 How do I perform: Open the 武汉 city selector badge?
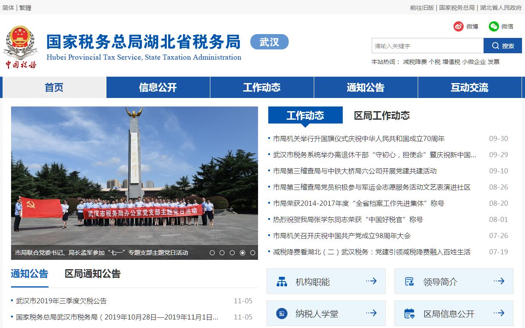(x=269, y=42)
